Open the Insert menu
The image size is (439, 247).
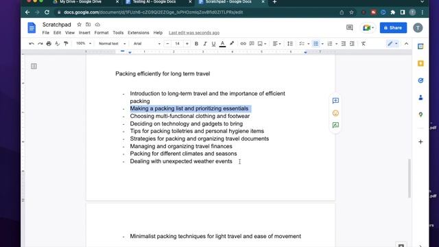(84, 33)
